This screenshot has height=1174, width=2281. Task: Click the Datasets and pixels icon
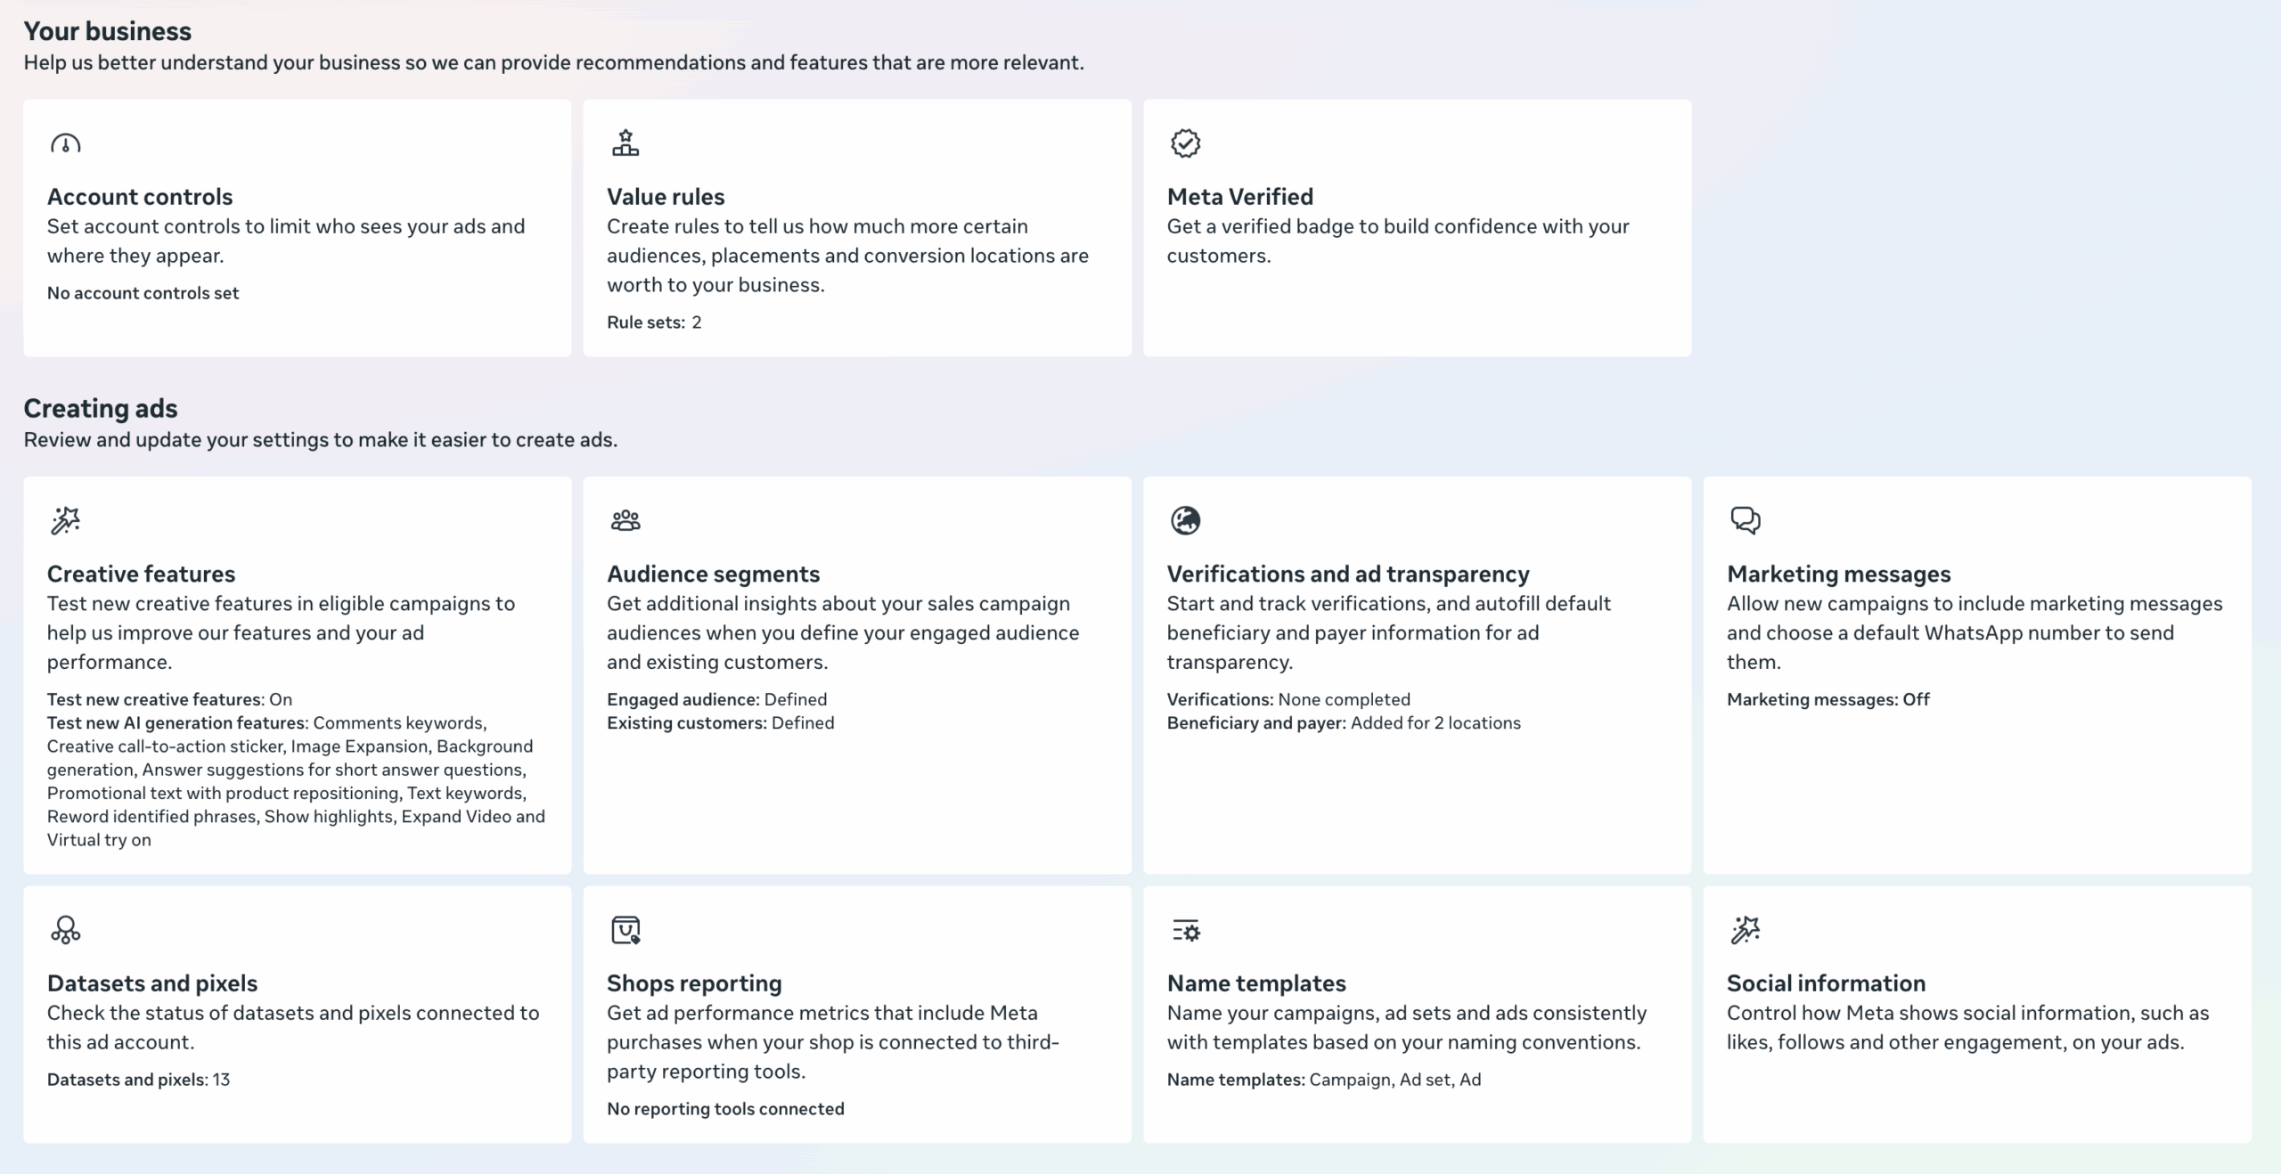click(65, 930)
